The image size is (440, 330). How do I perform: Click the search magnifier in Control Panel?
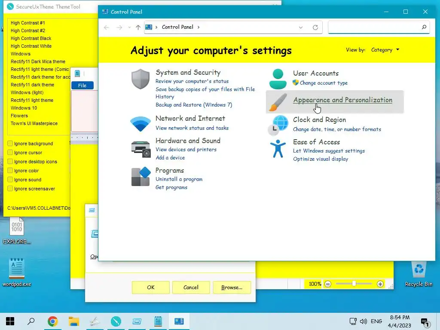coord(424,27)
